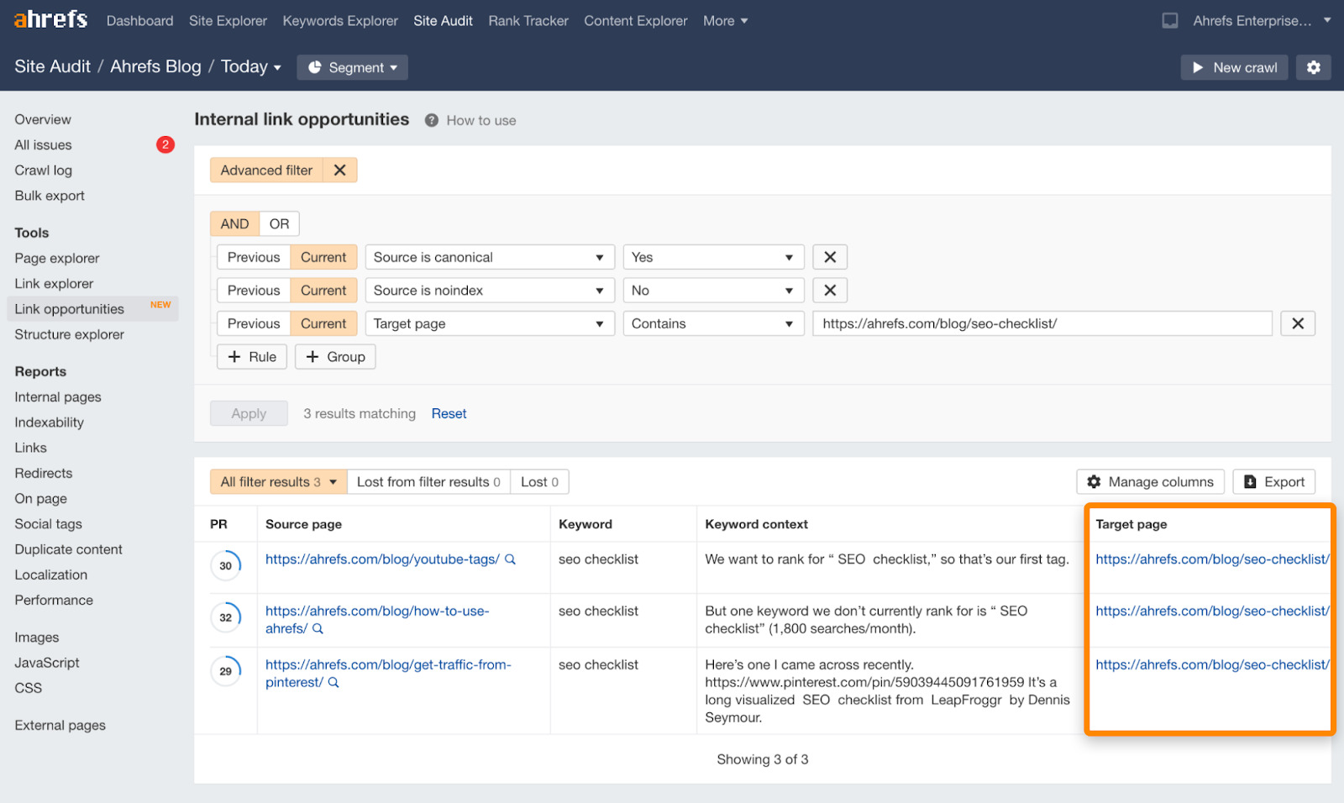Image resolution: width=1344 pixels, height=803 pixels.
Task: Open the How to use help icon
Action: 432,121
